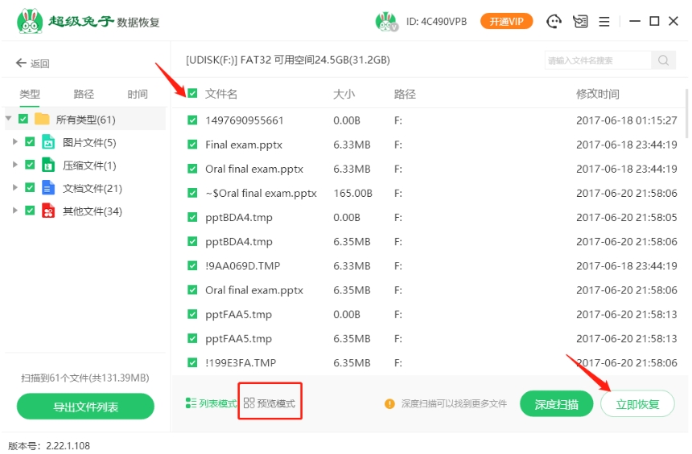
Task: Uncheck the select-all filename header checkbox
Action: coord(192,94)
